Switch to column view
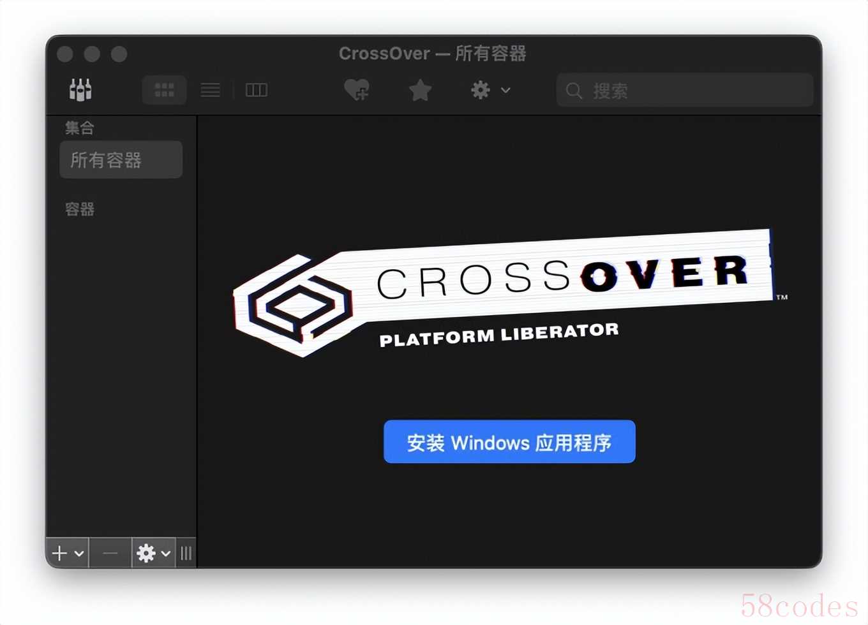Viewport: 868px width, 625px height. [x=256, y=90]
